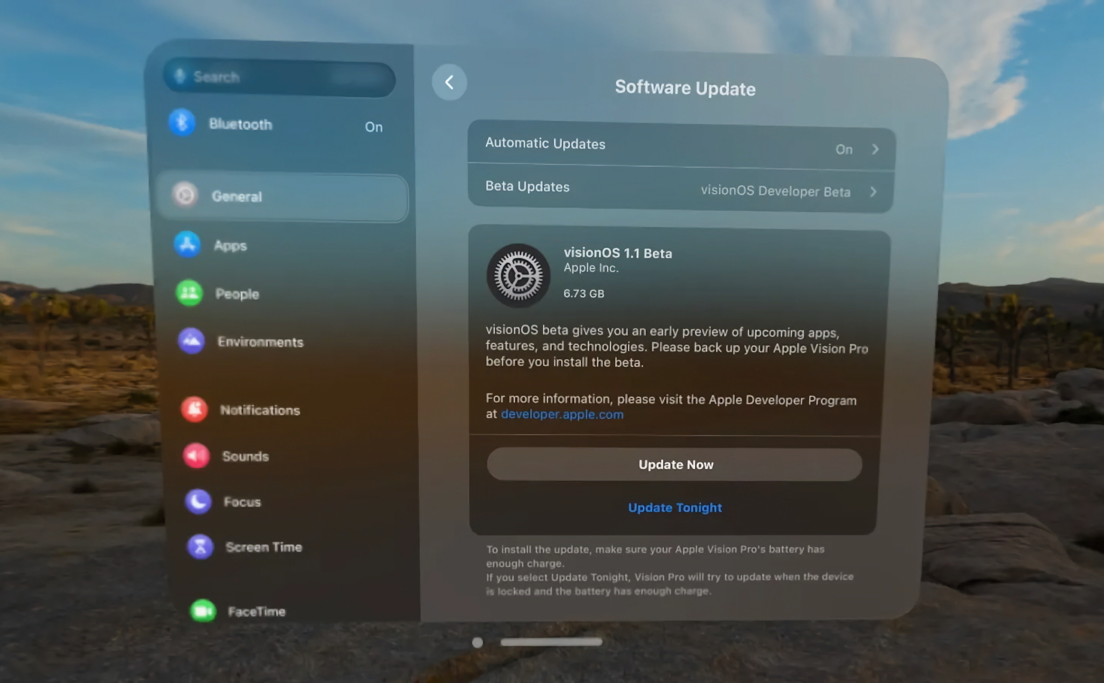Tap the microphone icon in Search
The image size is (1104, 683).
[x=180, y=76]
